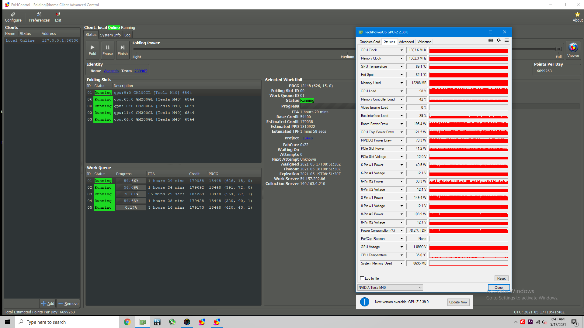Open the GPU-Z taskbar icon

coord(142,322)
